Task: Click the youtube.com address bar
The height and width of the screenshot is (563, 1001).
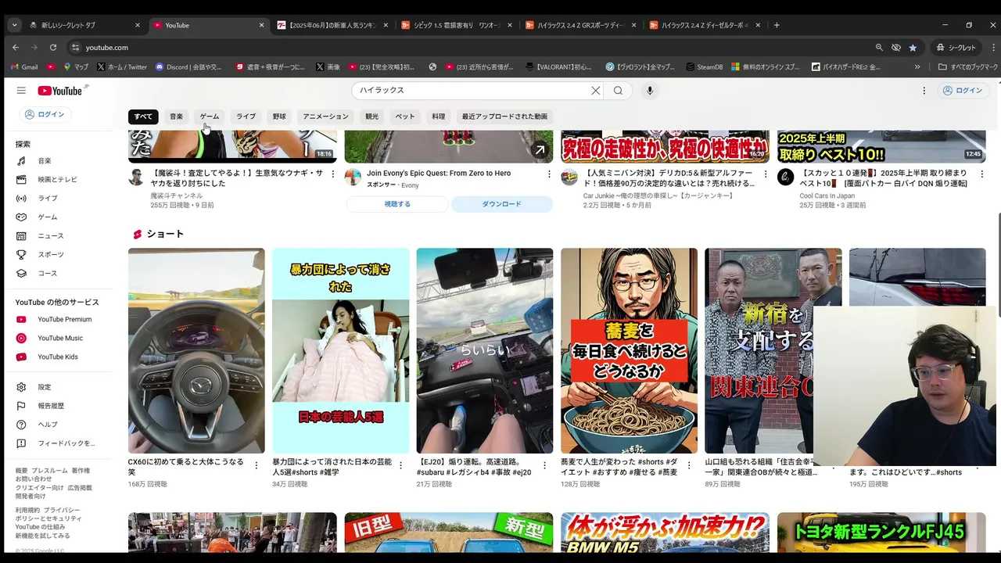Action: [469, 48]
